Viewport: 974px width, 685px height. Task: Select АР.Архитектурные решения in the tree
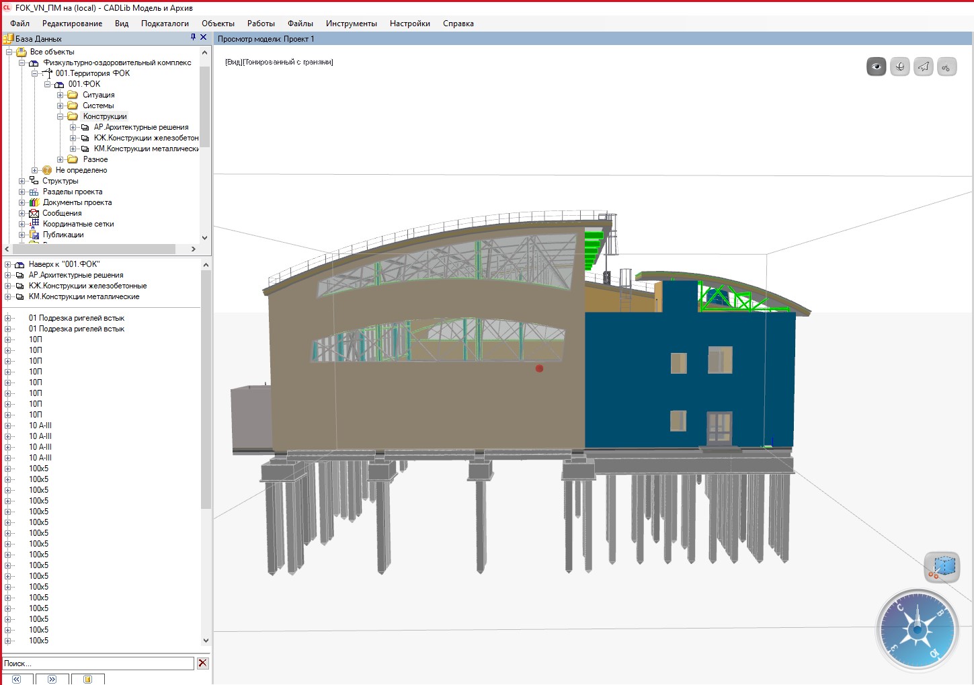pos(141,127)
